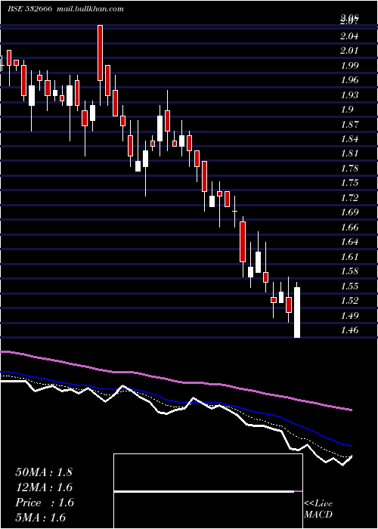
Task: Click the 1.84 price axis label
Action: pos(349,138)
